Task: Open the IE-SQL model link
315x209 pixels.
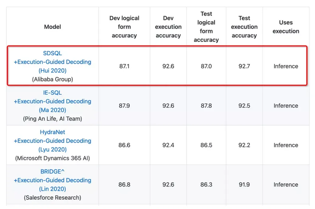Action: [53, 93]
